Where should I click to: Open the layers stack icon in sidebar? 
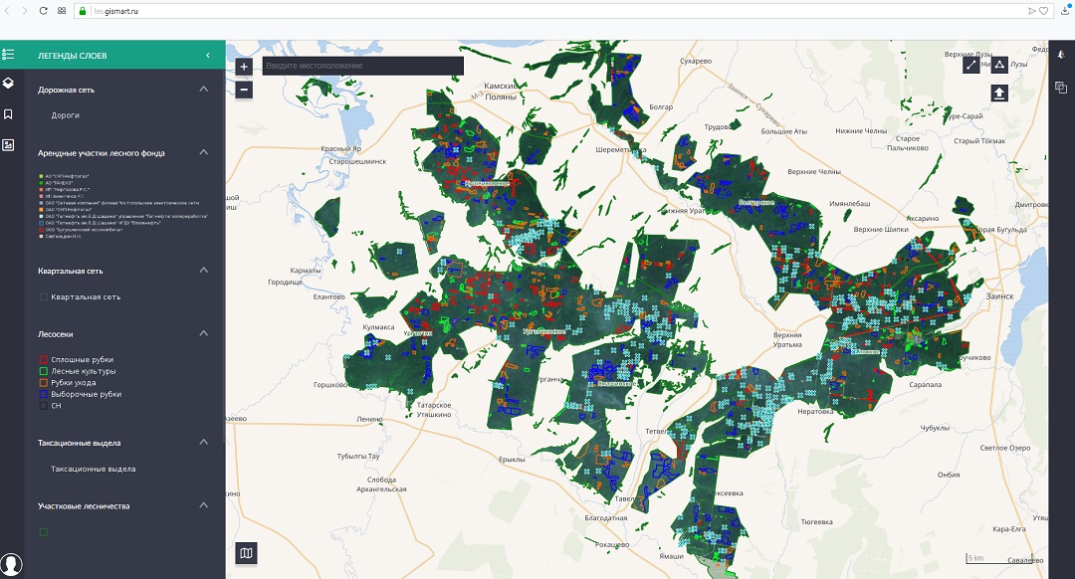[x=9, y=83]
